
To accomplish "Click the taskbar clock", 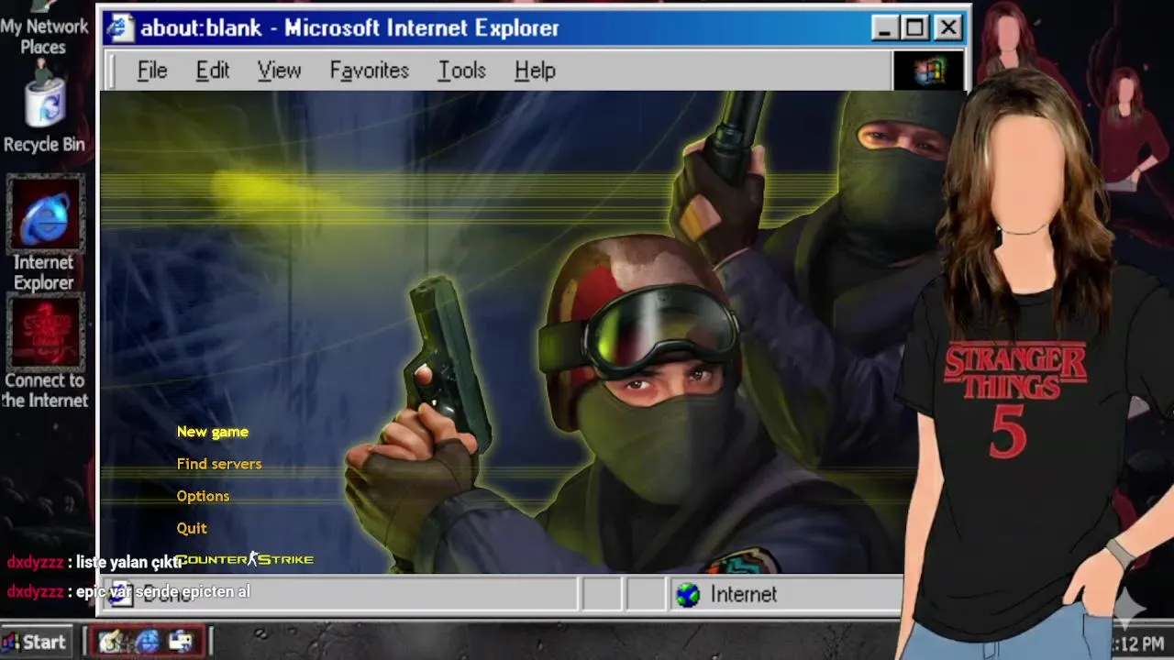I will click(x=1140, y=644).
